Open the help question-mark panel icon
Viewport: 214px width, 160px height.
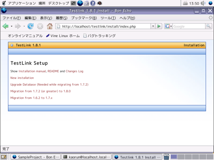[93, 3]
